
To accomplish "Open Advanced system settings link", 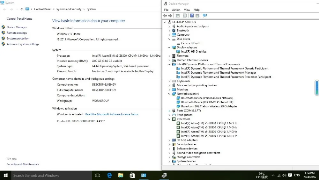I will pos(23,44).
